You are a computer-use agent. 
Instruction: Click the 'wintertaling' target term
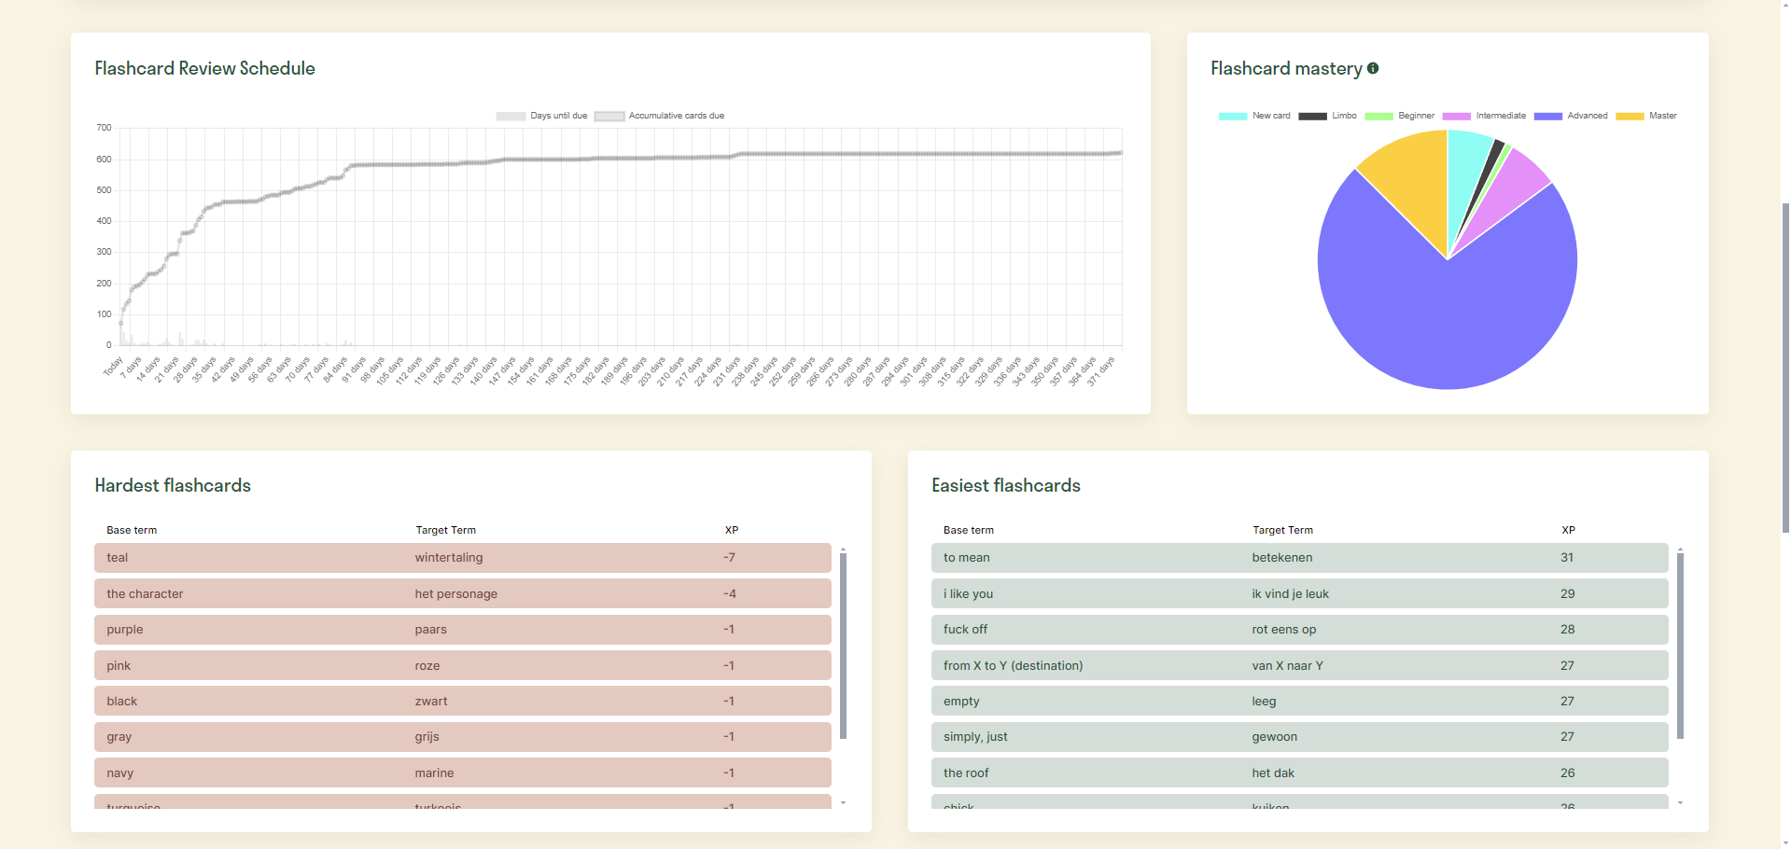click(449, 558)
